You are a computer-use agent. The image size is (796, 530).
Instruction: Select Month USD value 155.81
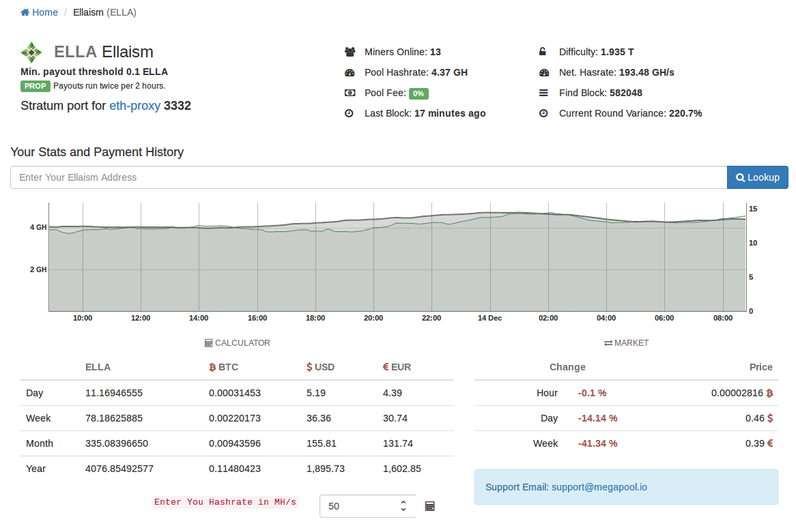click(322, 444)
